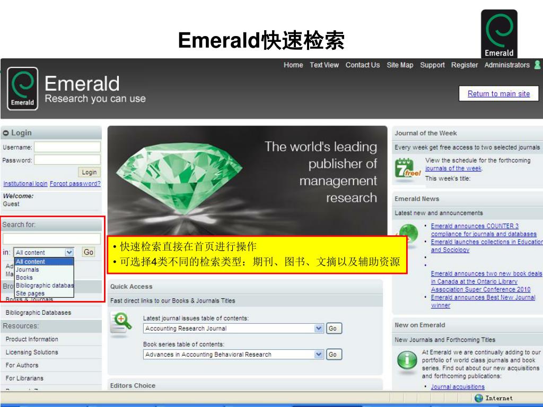The height and width of the screenshot is (407, 543).
Task: Select All content in dropdown list
Action: pos(44,262)
